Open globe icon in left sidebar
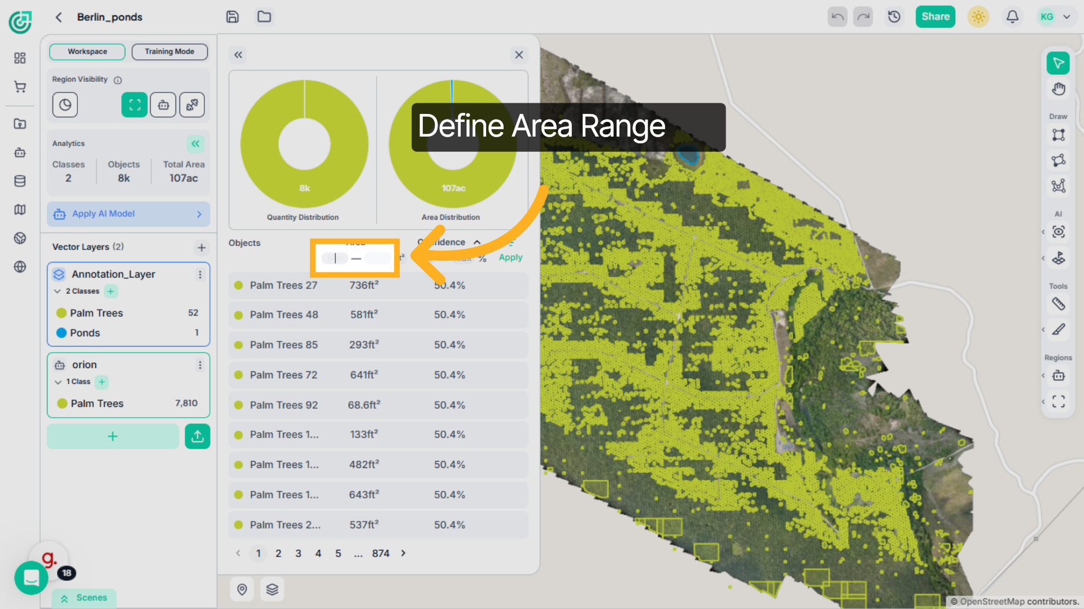This screenshot has width=1084, height=609. click(x=20, y=267)
